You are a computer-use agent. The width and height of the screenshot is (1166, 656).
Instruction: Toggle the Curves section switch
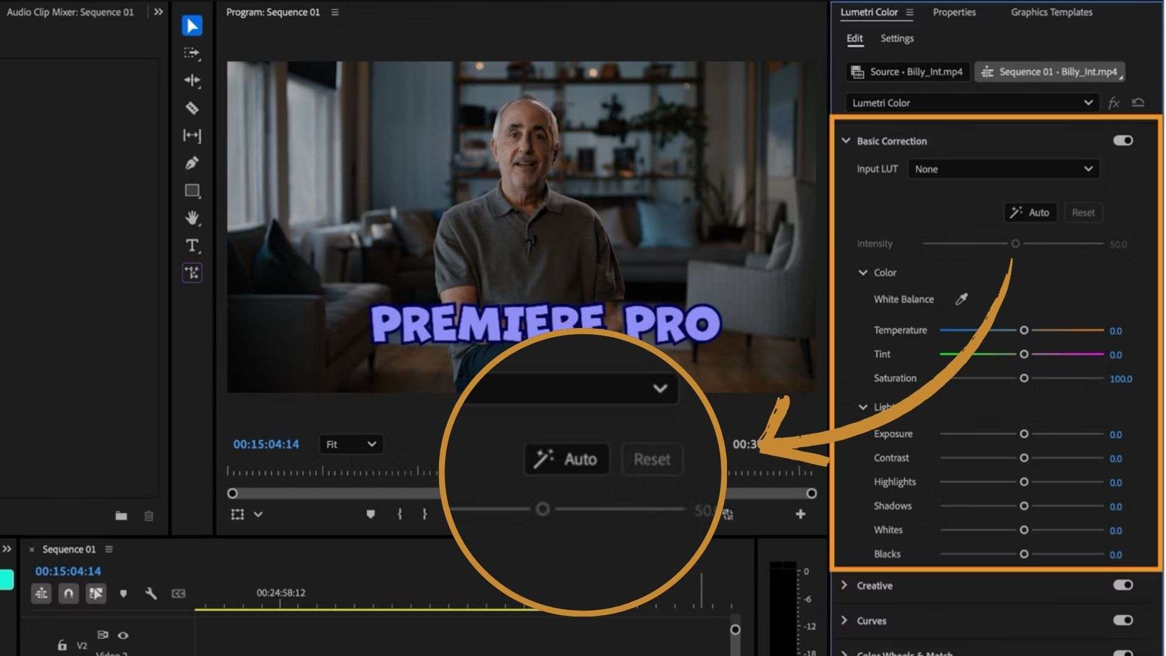point(1123,620)
